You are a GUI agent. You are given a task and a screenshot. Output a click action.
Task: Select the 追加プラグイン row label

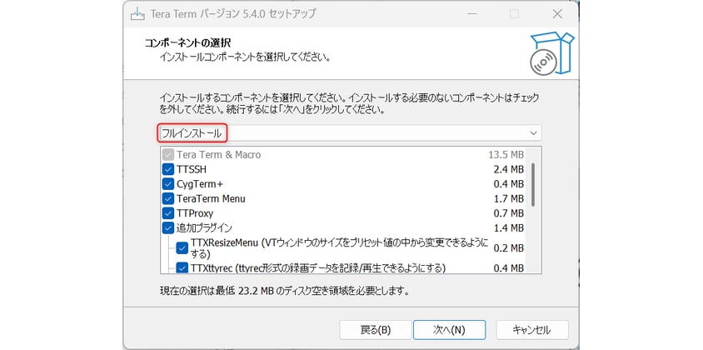204,228
